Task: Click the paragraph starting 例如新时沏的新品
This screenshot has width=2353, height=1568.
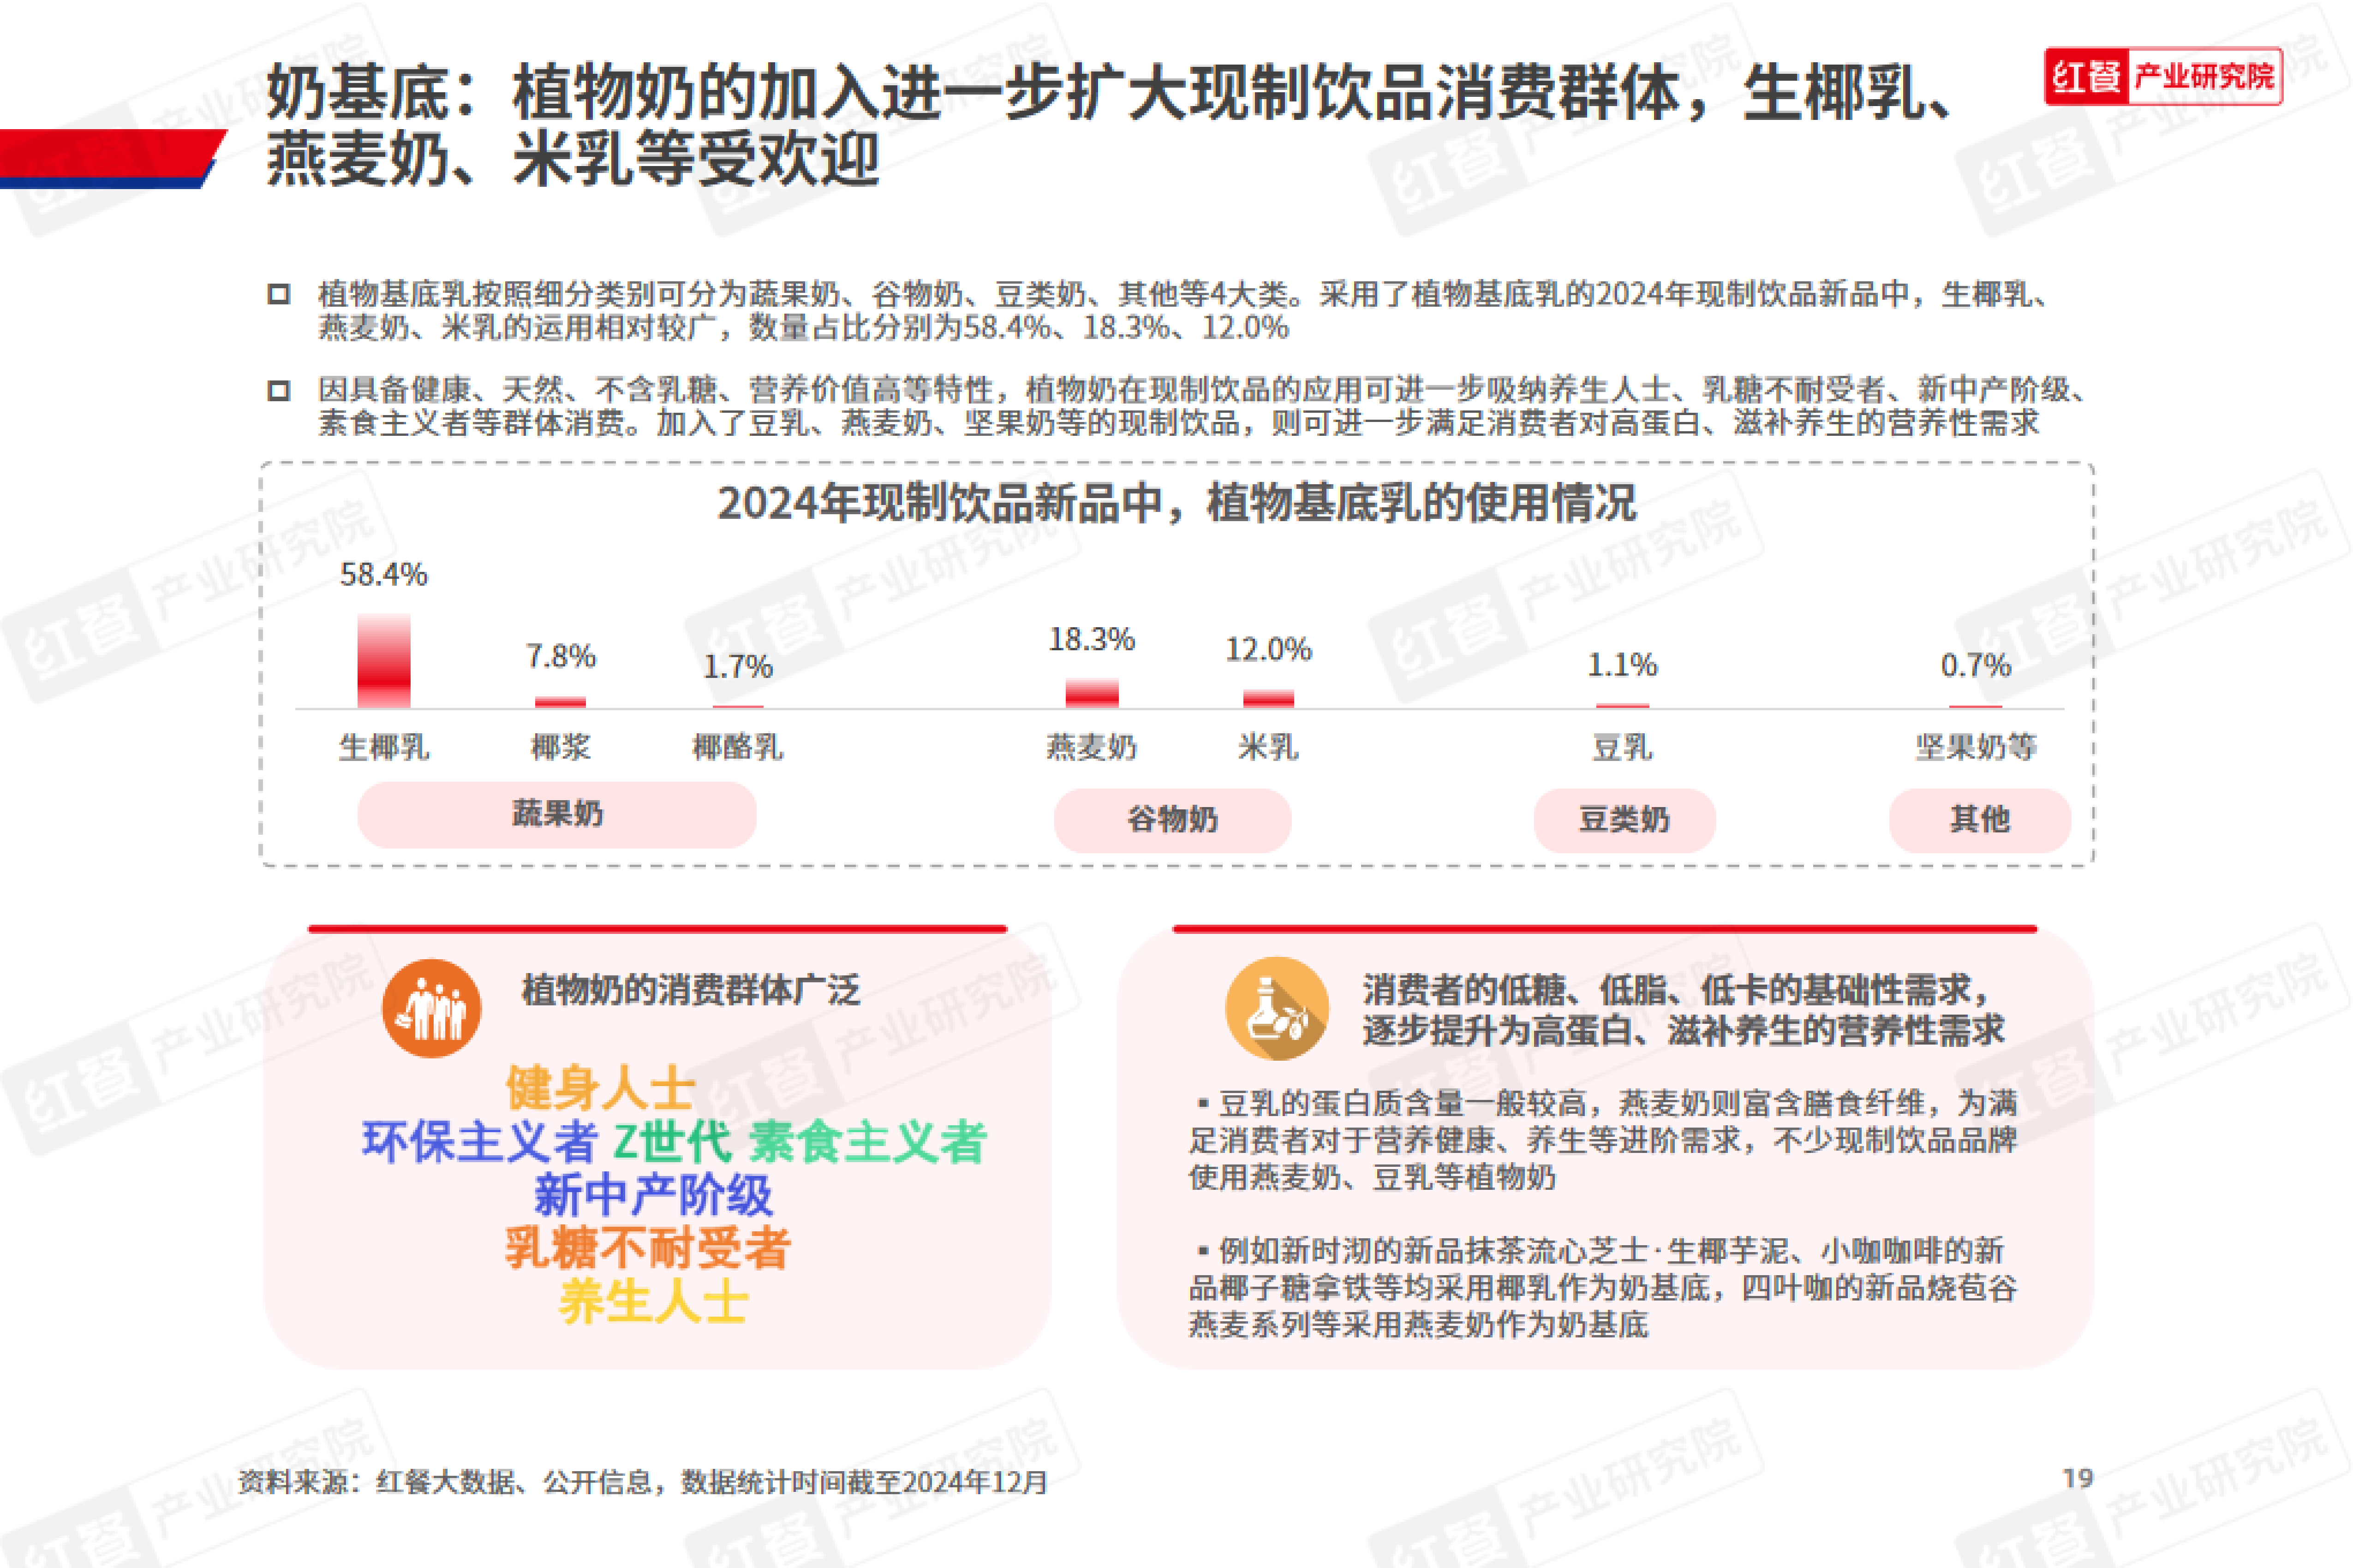Action: 1603,1288
